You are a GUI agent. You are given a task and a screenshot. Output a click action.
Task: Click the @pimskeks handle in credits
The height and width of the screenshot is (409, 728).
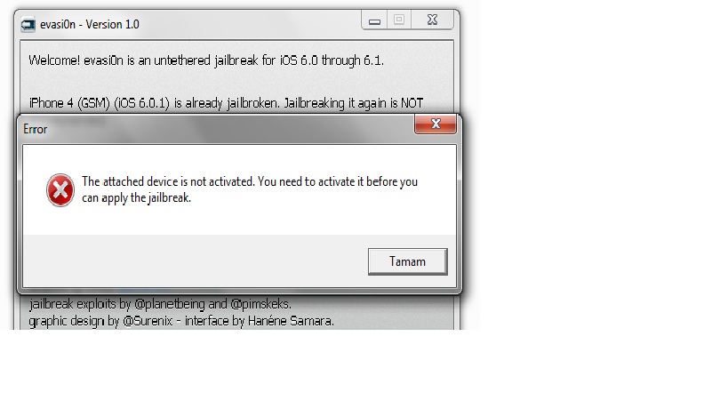click(x=260, y=304)
